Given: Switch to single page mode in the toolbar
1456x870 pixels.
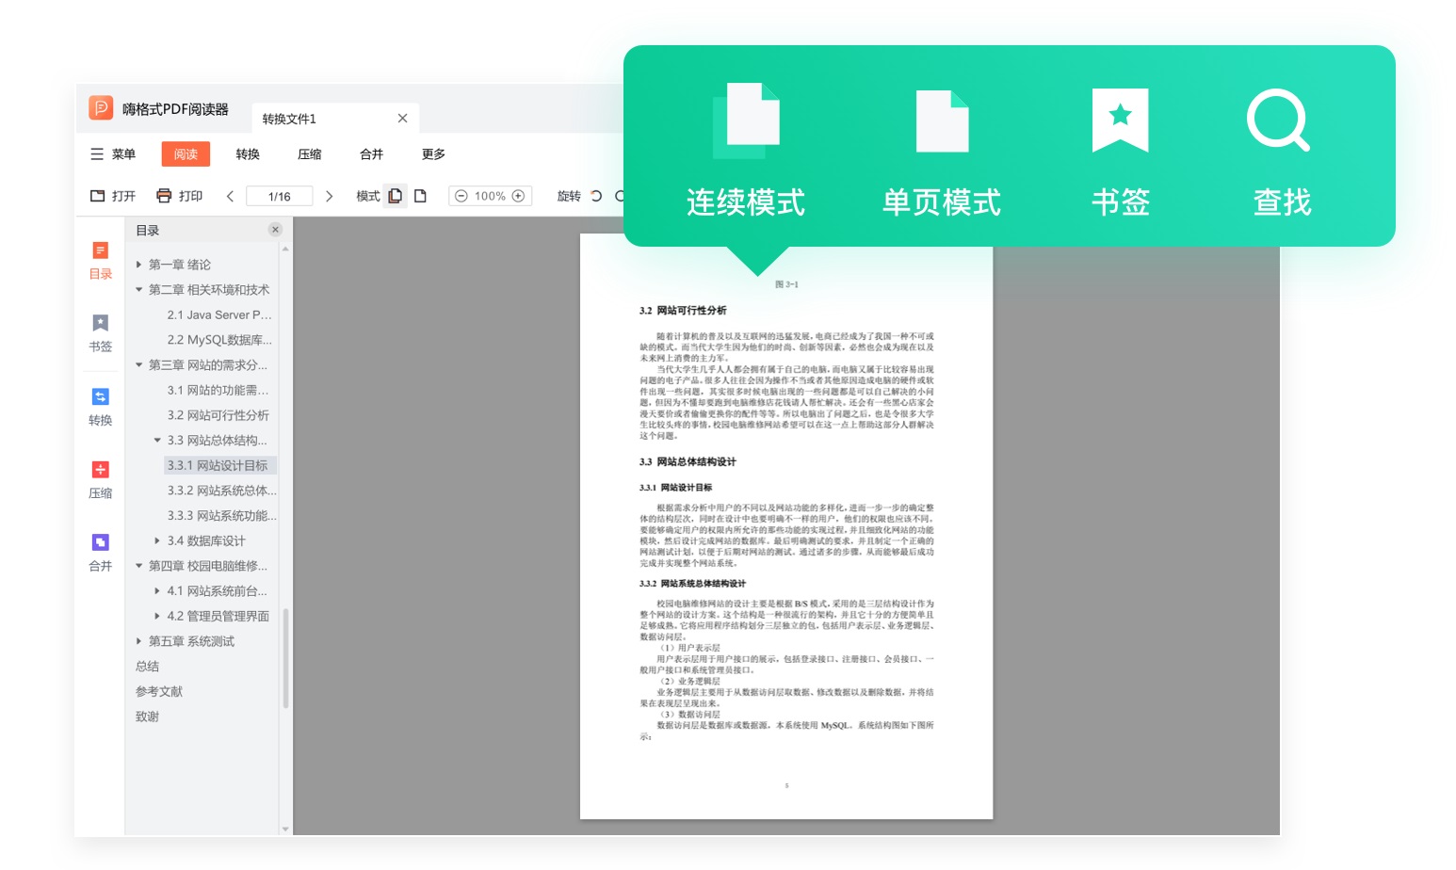Looking at the screenshot, I should (x=418, y=196).
